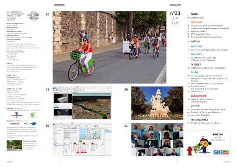Viewport: 237px width, 167px height.
Task: Open 'Pézenas célèbre Molière' entry
Action: point(202,101)
